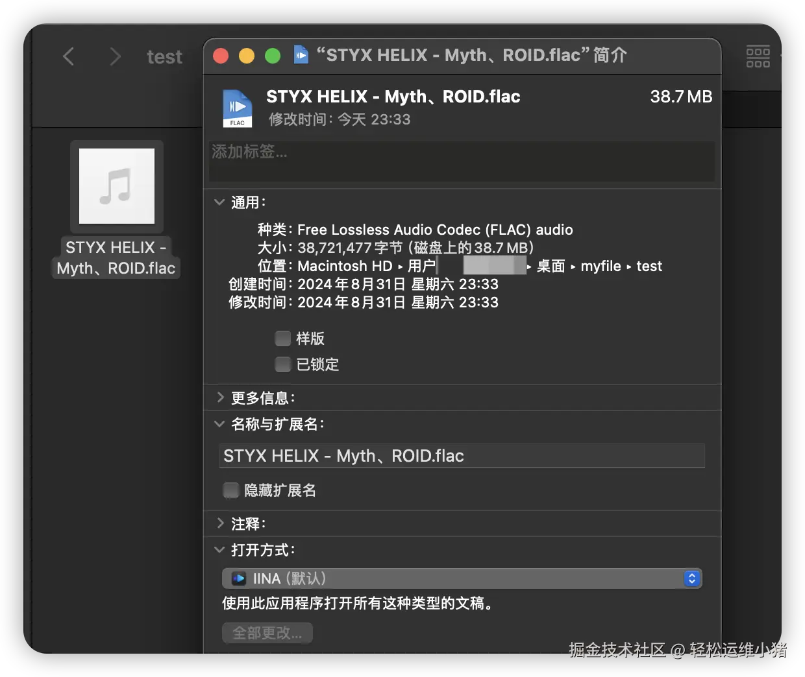Select the STYX HELIX flac file thumbnail in Finder

coord(117,186)
